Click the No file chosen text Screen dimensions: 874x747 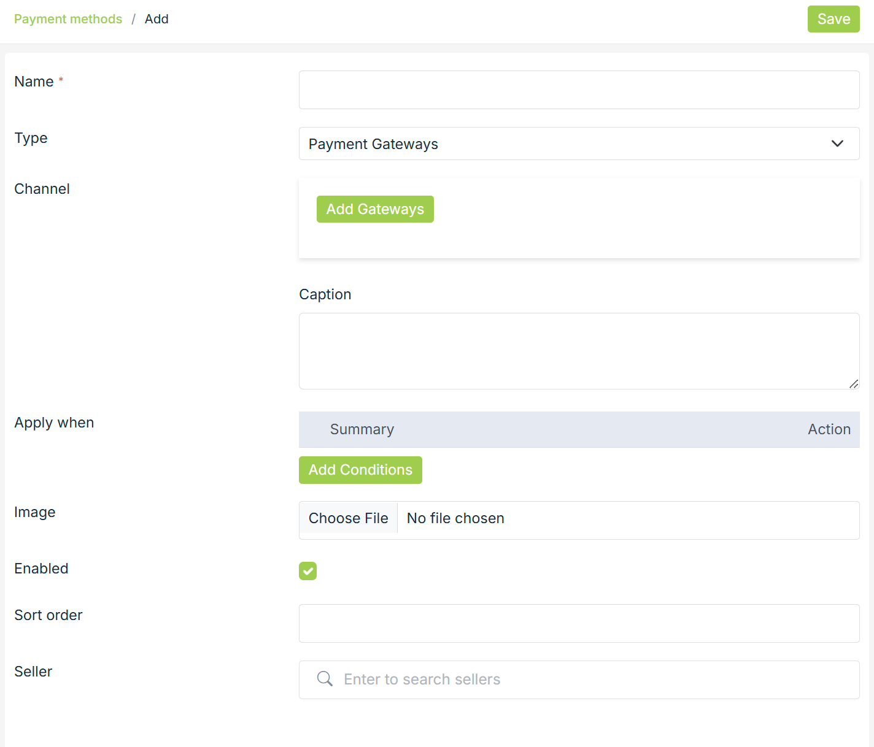[x=455, y=518]
